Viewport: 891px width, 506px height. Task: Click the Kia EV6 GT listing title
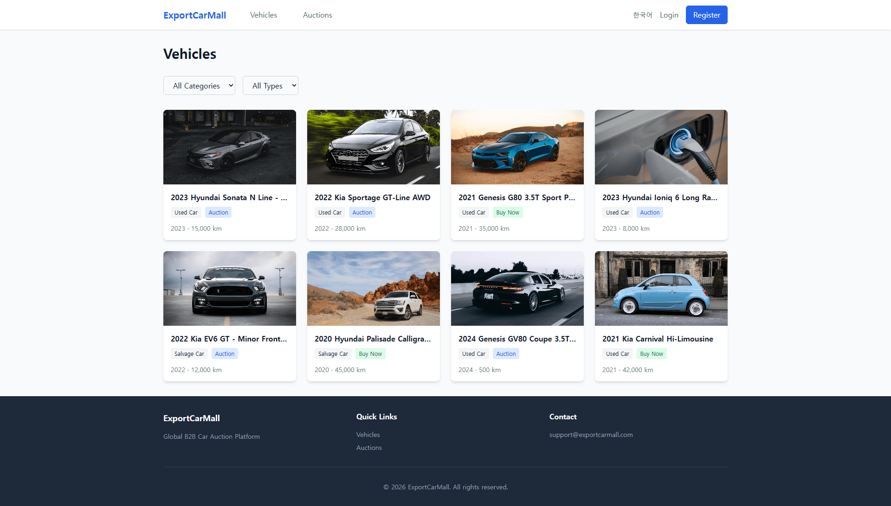229,339
